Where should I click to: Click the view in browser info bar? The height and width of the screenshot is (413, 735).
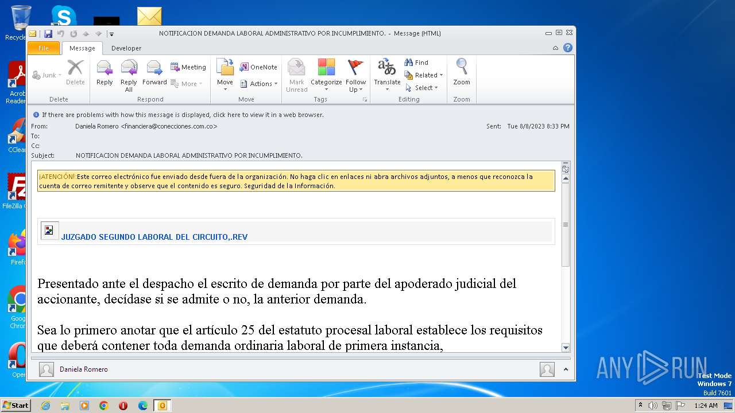click(x=183, y=115)
